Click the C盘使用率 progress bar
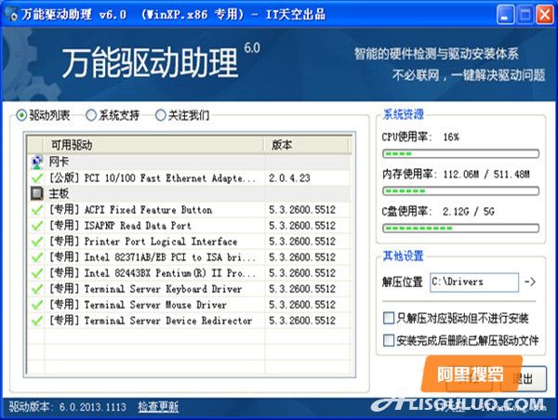The image size is (558, 420). [461, 228]
